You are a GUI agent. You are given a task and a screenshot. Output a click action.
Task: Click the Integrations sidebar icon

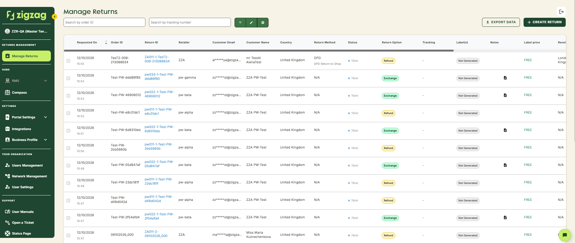(8, 129)
